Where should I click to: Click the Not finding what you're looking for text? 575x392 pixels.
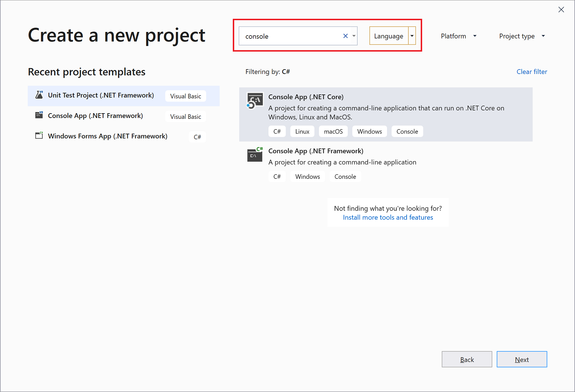pos(388,208)
